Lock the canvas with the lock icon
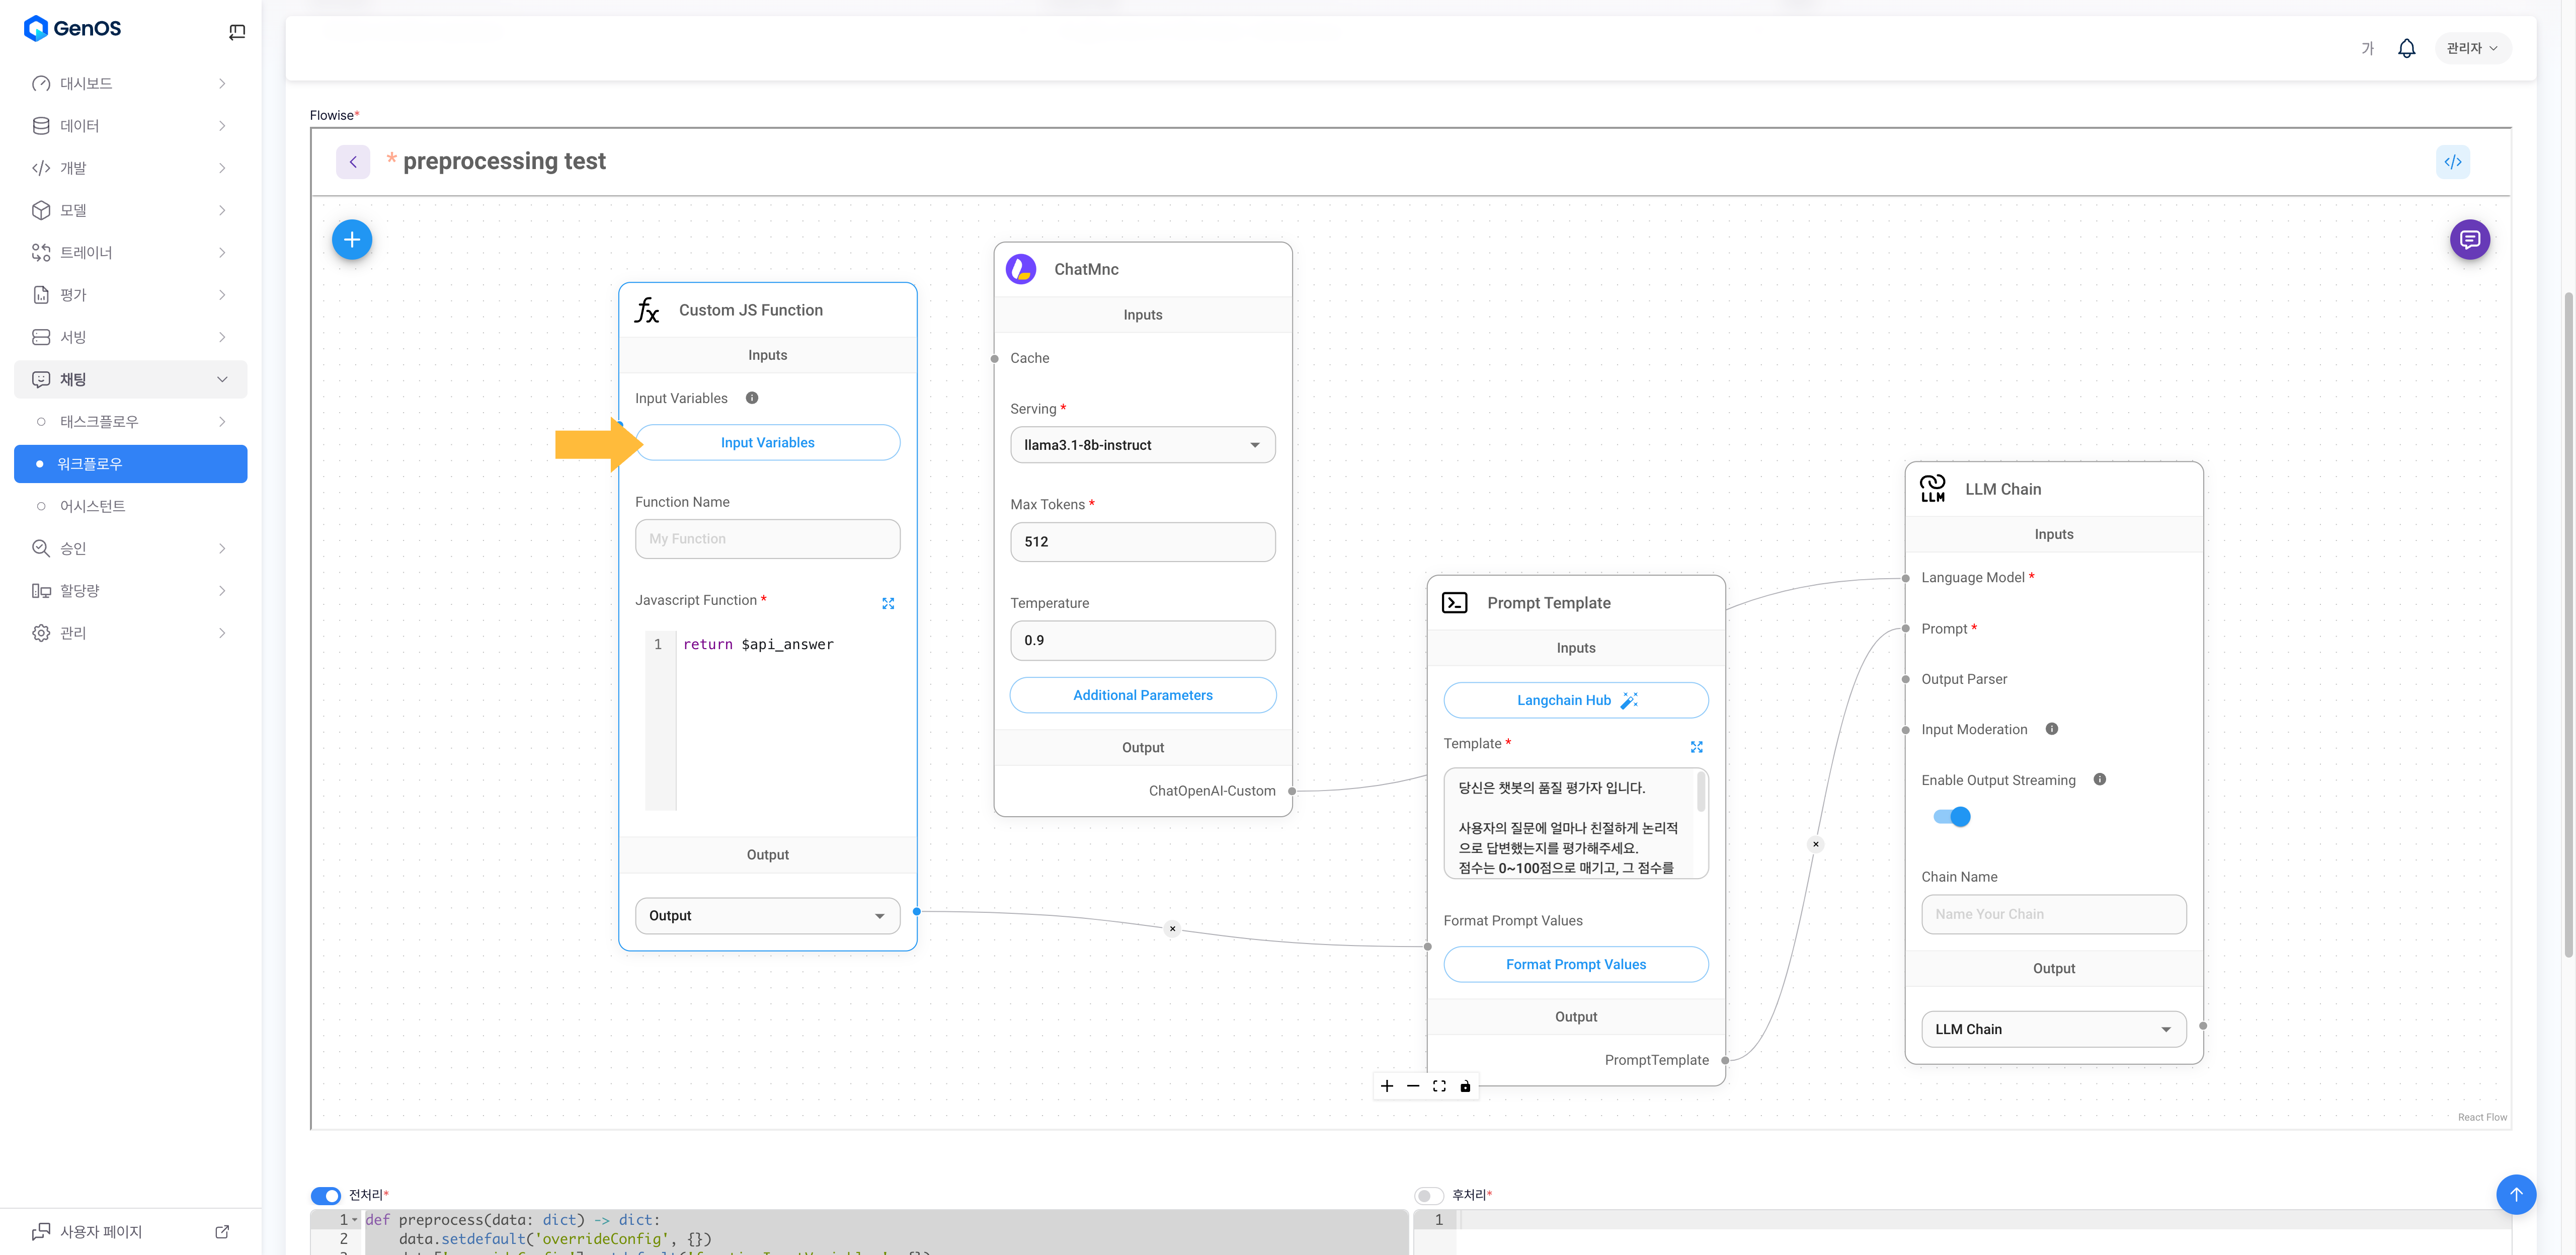2576x1255 pixels. (x=1465, y=1086)
